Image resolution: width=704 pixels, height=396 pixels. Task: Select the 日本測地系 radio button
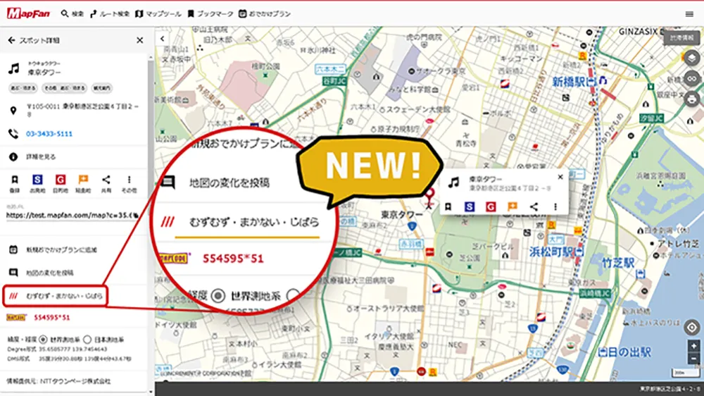(x=87, y=340)
